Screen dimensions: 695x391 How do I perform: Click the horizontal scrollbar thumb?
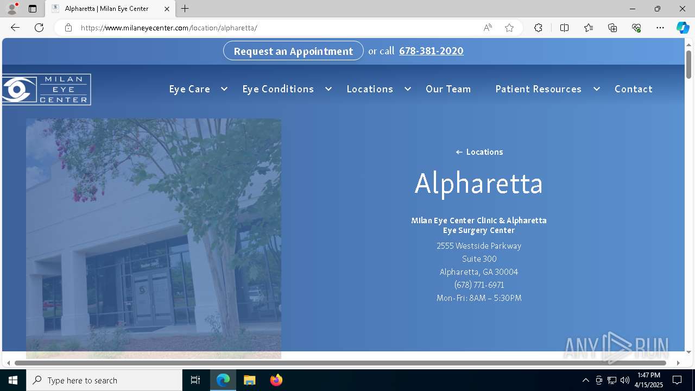click(340, 363)
